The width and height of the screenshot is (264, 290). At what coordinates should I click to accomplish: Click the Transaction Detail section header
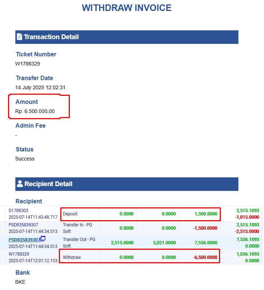point(127,37)
